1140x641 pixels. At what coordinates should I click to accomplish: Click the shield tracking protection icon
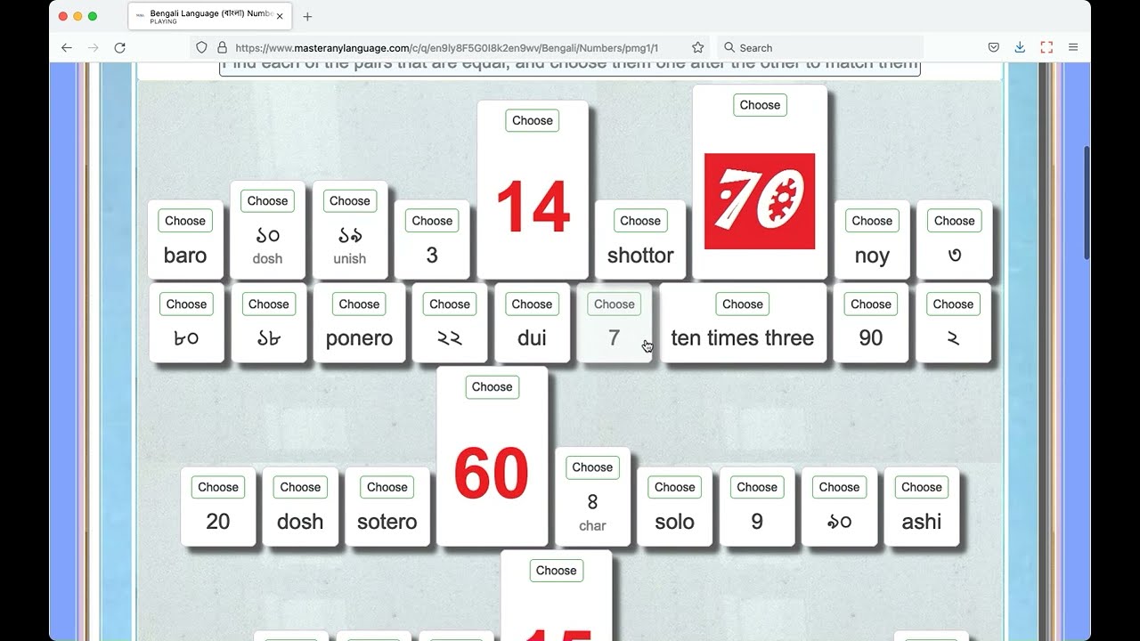[201, 47]
